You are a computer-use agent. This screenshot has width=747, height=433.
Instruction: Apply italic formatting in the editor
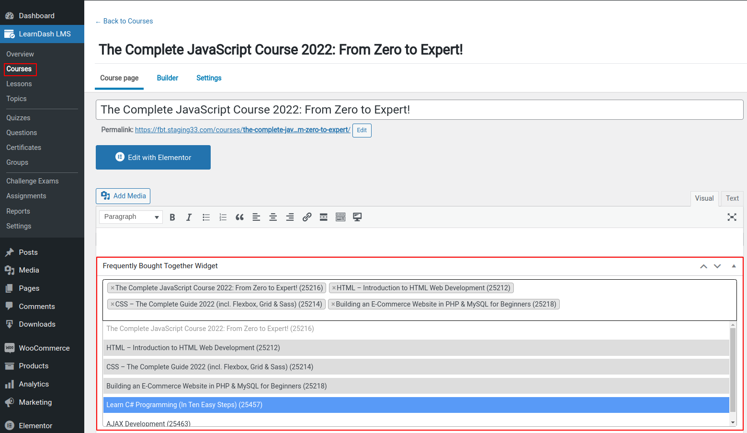click(x=189, y=217)
